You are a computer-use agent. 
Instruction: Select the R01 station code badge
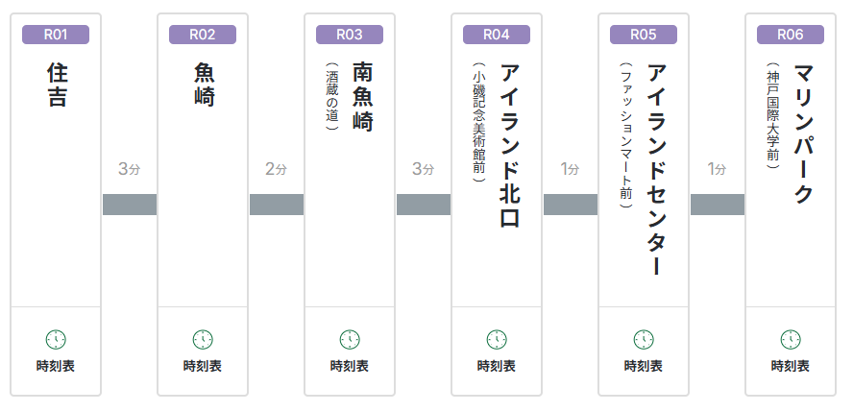click(56, 35)
